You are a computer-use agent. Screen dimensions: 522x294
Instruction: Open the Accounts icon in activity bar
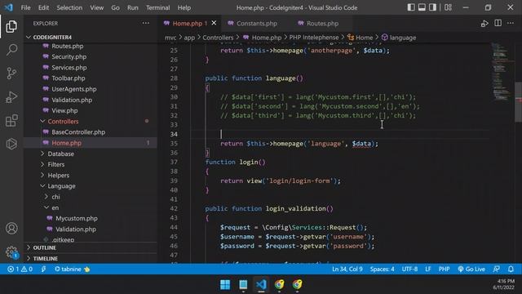point(11,229)
